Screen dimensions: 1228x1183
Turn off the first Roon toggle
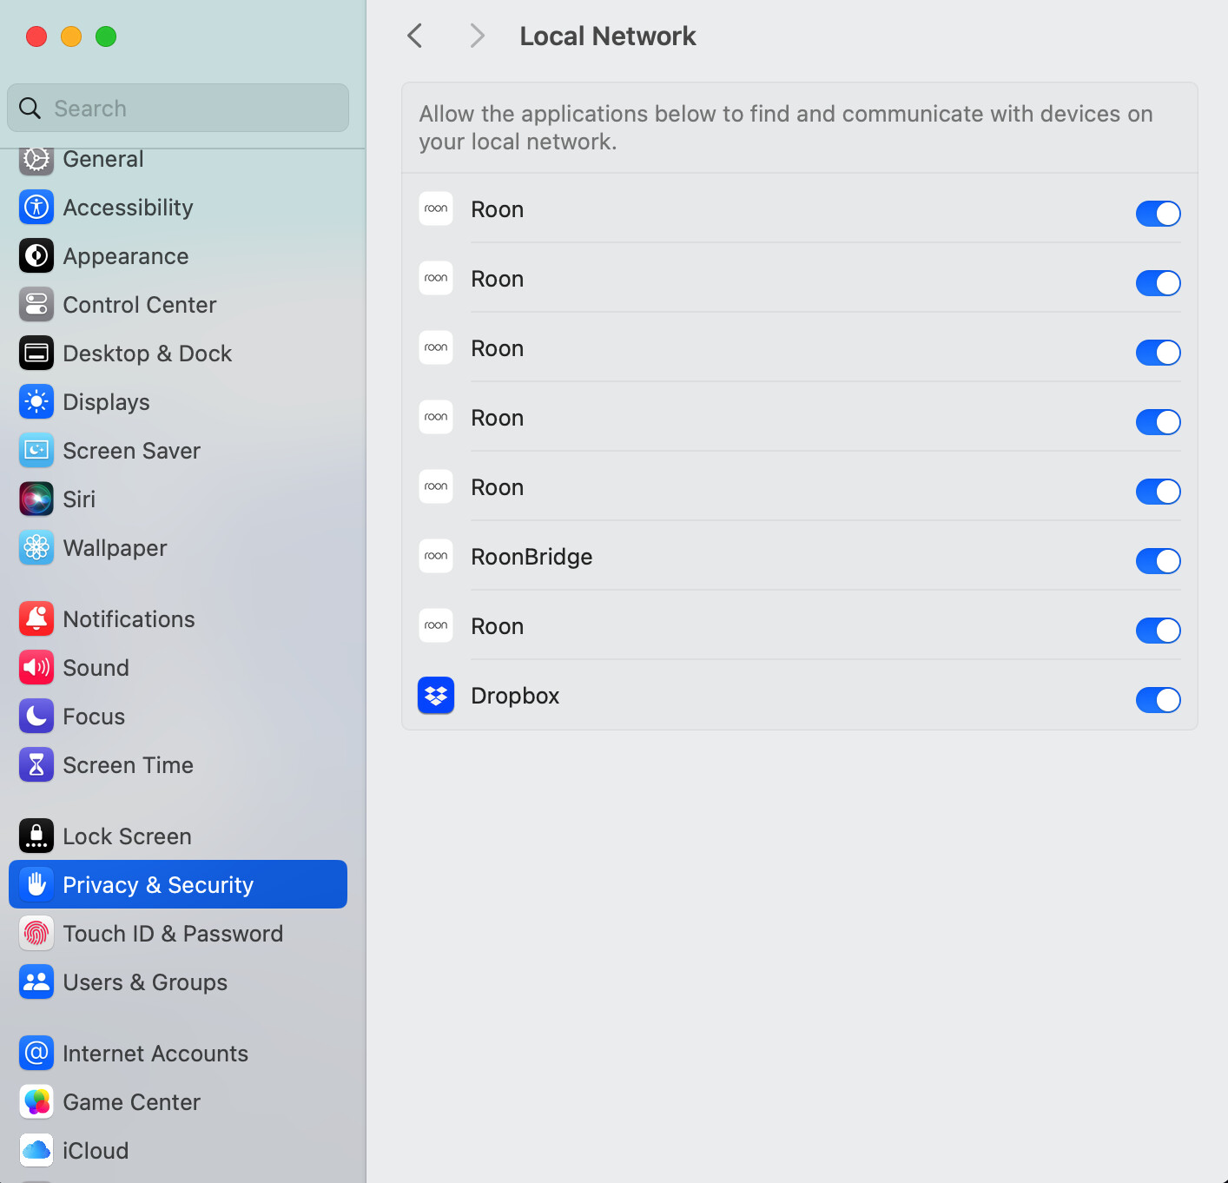point(1158,214)
